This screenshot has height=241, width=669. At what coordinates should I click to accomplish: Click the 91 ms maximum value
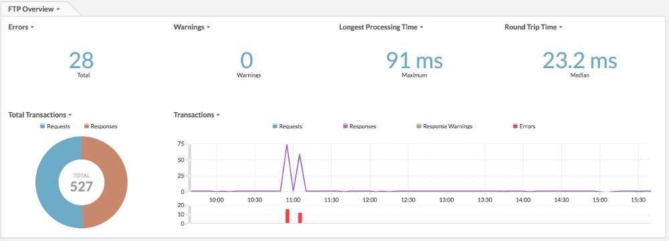(x=414, y=61)
